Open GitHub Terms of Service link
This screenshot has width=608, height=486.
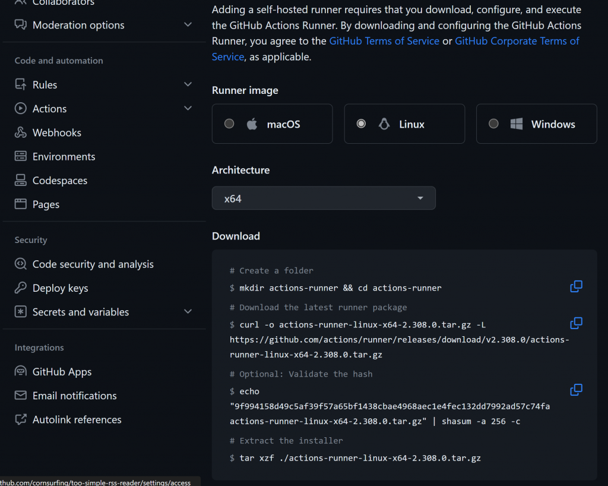384,41
